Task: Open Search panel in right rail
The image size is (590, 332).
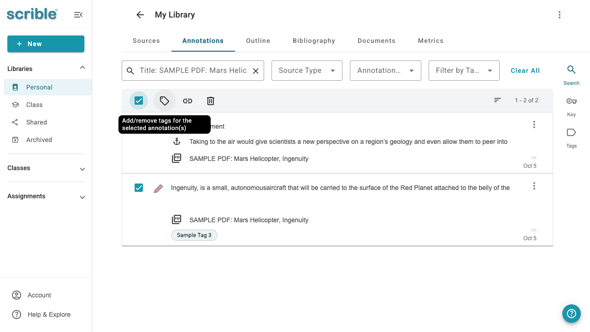Action: (x=572, y=75)
